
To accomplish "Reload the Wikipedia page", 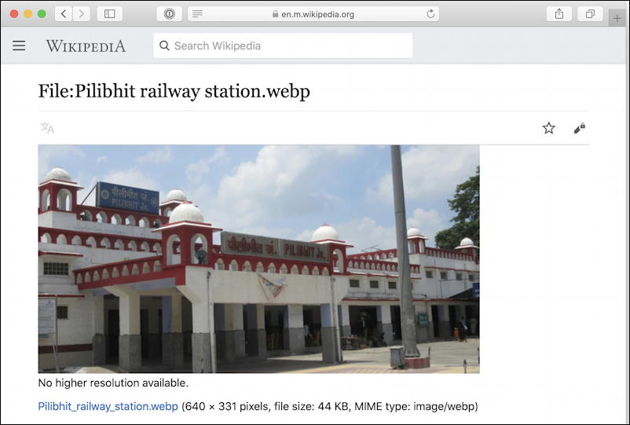I will (430, 14).
